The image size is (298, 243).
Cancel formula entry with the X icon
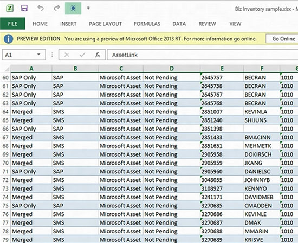(x=67, y=55)
